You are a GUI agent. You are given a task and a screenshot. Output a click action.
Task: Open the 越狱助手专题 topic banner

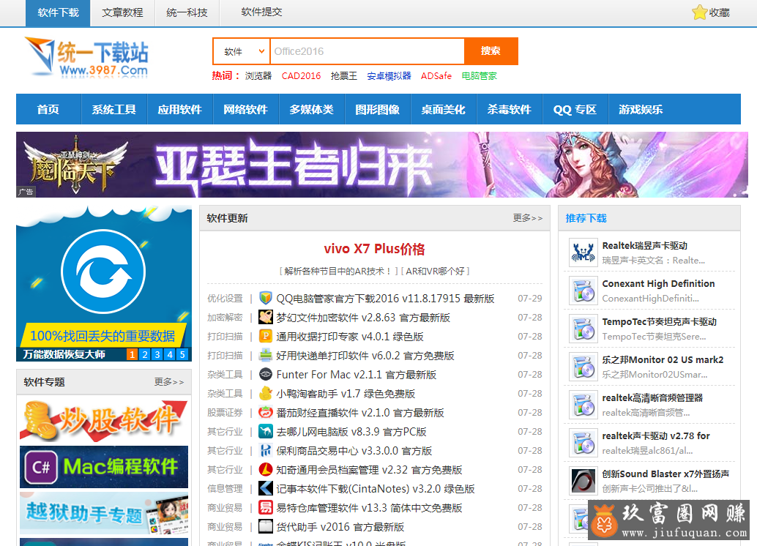[104, 513]
